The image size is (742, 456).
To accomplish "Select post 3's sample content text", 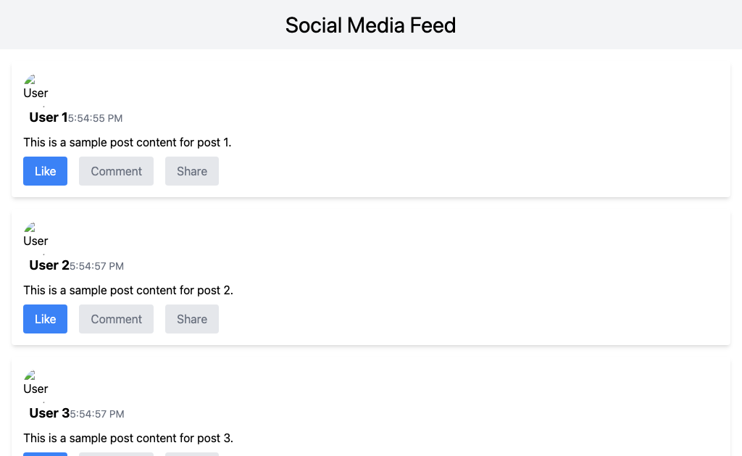I will point(128,438).
